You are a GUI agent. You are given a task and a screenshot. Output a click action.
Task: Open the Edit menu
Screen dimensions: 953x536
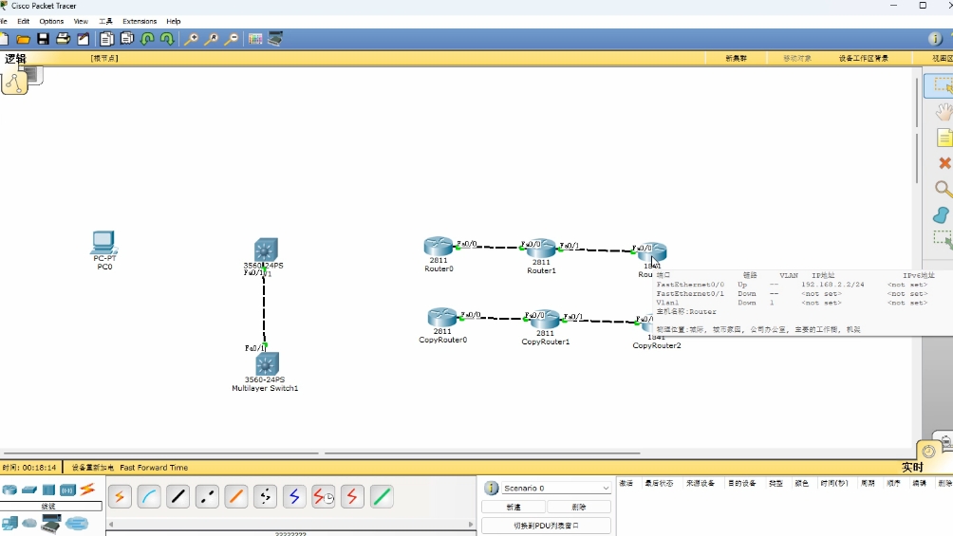(23, 21)
